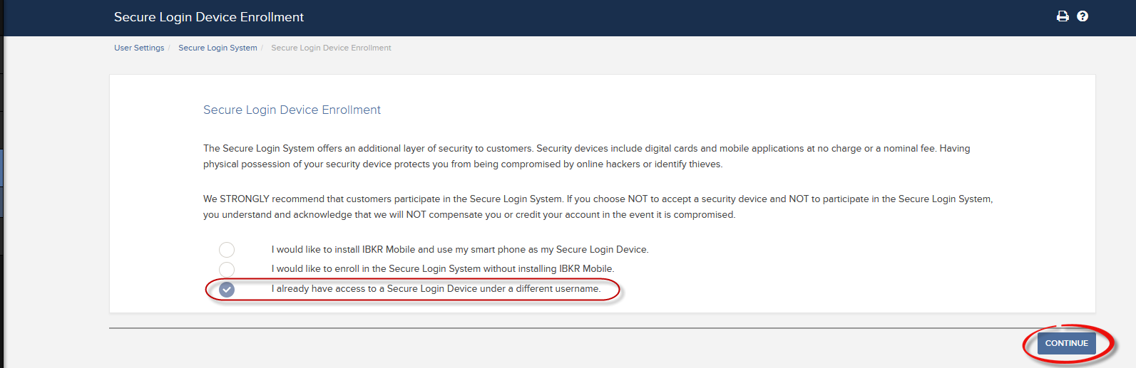Select the IBKR Mobile smart phone radio option

(x=227, y=250)
